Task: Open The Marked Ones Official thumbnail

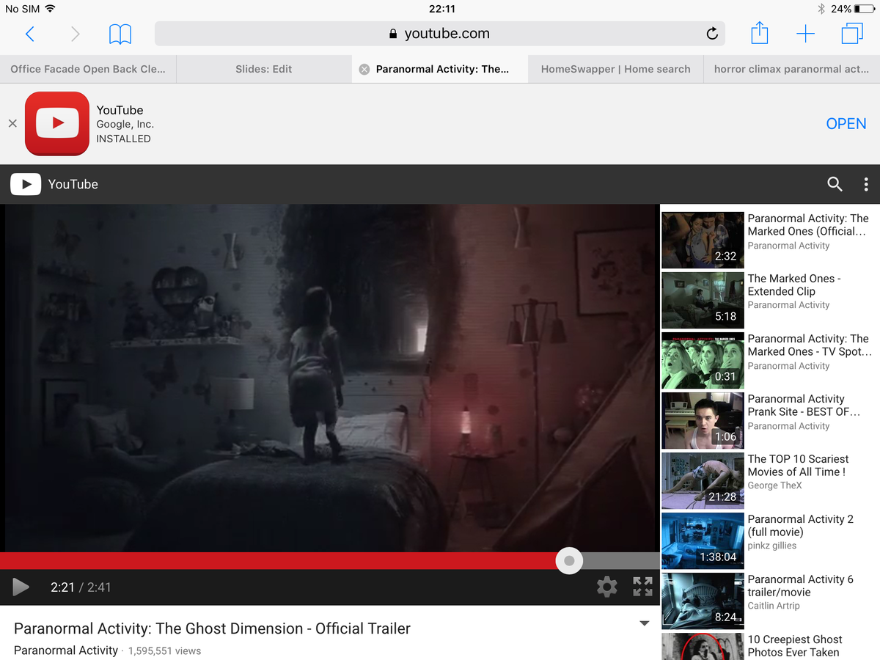Action: 703,240
